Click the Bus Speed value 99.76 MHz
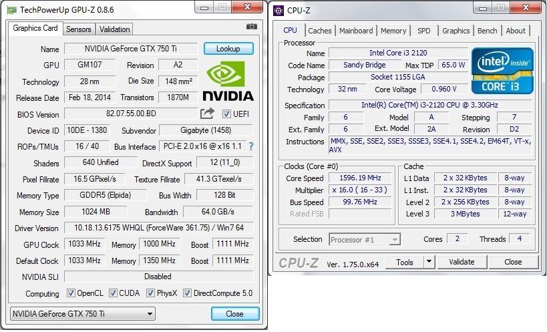The width and height of the screenshot is (547, 332). (360, 202)
